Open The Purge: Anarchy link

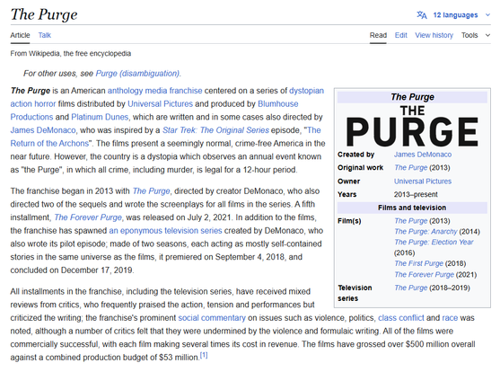[425, 232]
